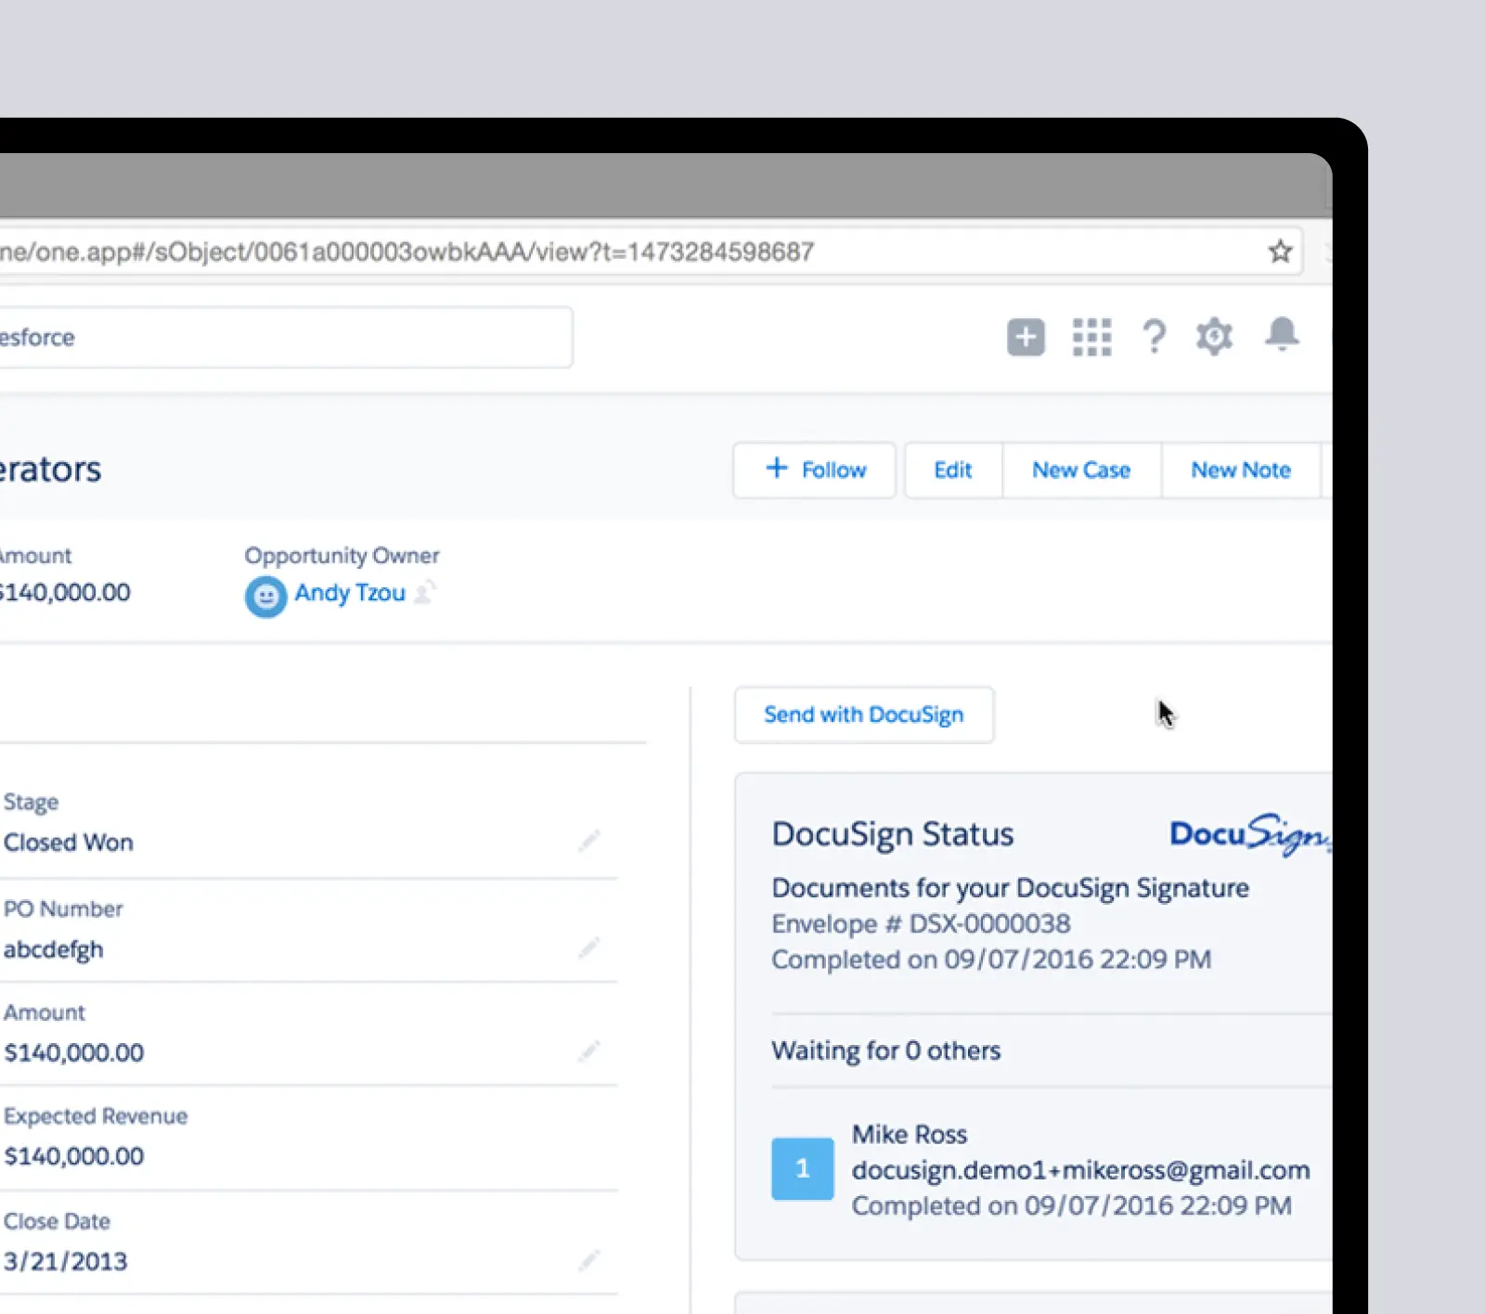Show notifications with the bell icon
1485x1314 pixels.
1282,335
